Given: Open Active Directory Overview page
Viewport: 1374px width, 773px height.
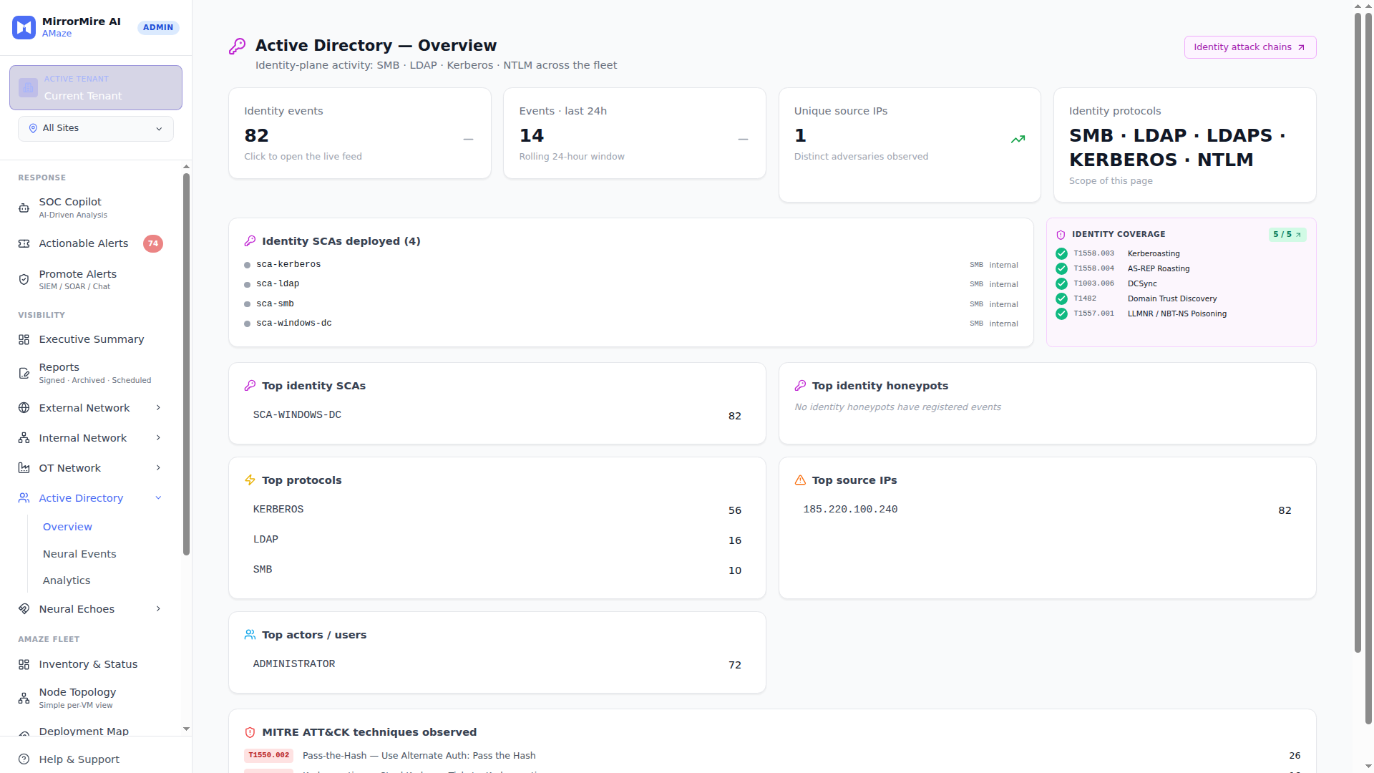Looking at the screenshot, I should [x=67, y=527].
